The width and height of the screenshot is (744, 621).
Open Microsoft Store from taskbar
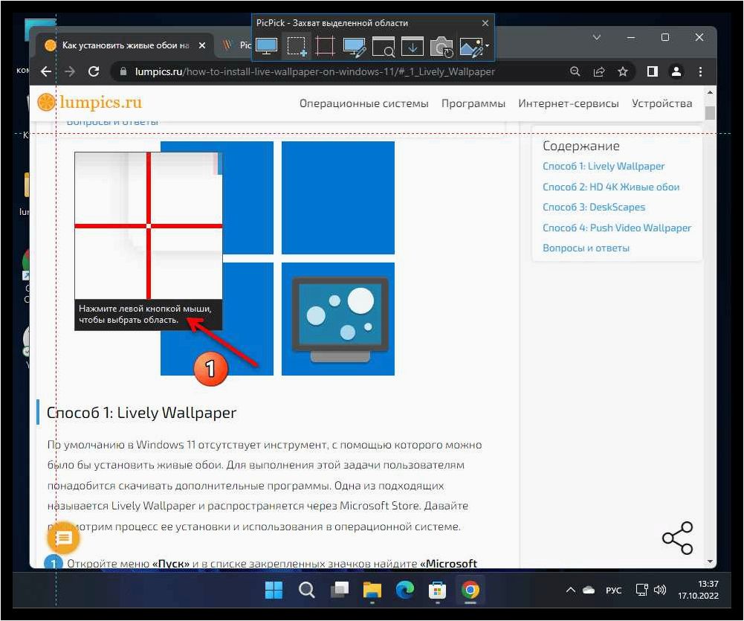[x=438, y=591]
